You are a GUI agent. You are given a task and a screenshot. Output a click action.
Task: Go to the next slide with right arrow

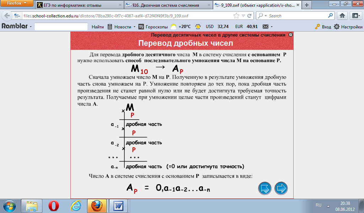(x=281, y=188)
